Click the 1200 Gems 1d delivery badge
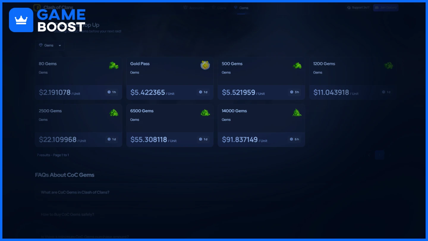 point(386,92)
